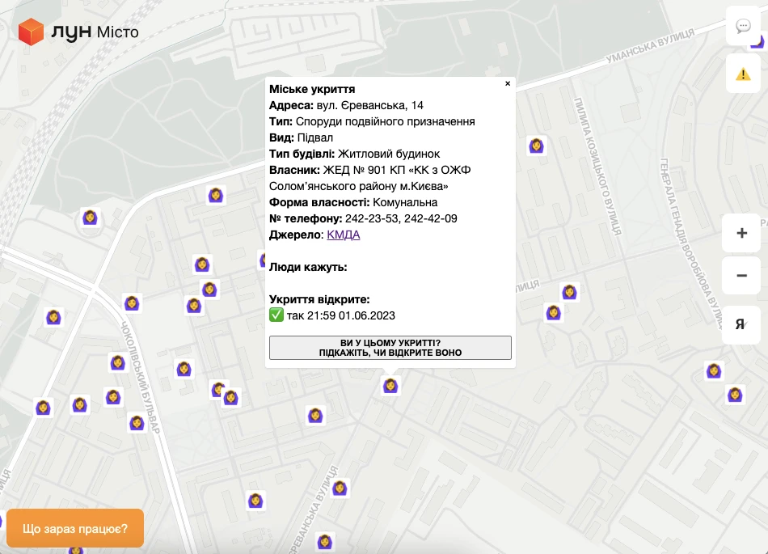Click the address 'вул. Єреванська, 14' text
The width and height of the screenshot is (768, 554).
pos(369,105)
